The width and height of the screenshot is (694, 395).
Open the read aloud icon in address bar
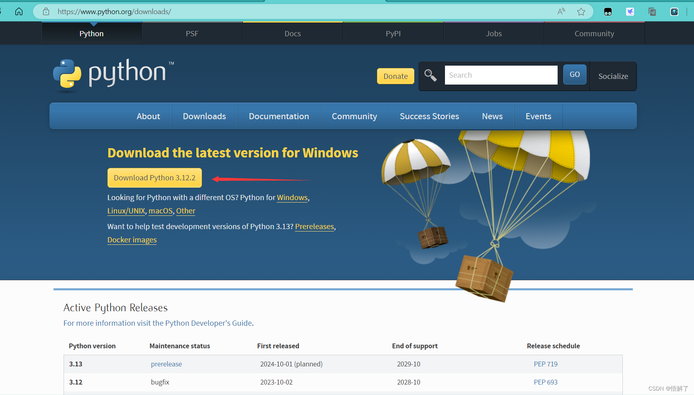561,12
